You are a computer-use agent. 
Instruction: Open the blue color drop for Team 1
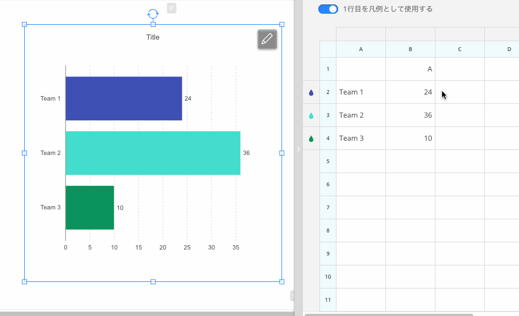311,93
